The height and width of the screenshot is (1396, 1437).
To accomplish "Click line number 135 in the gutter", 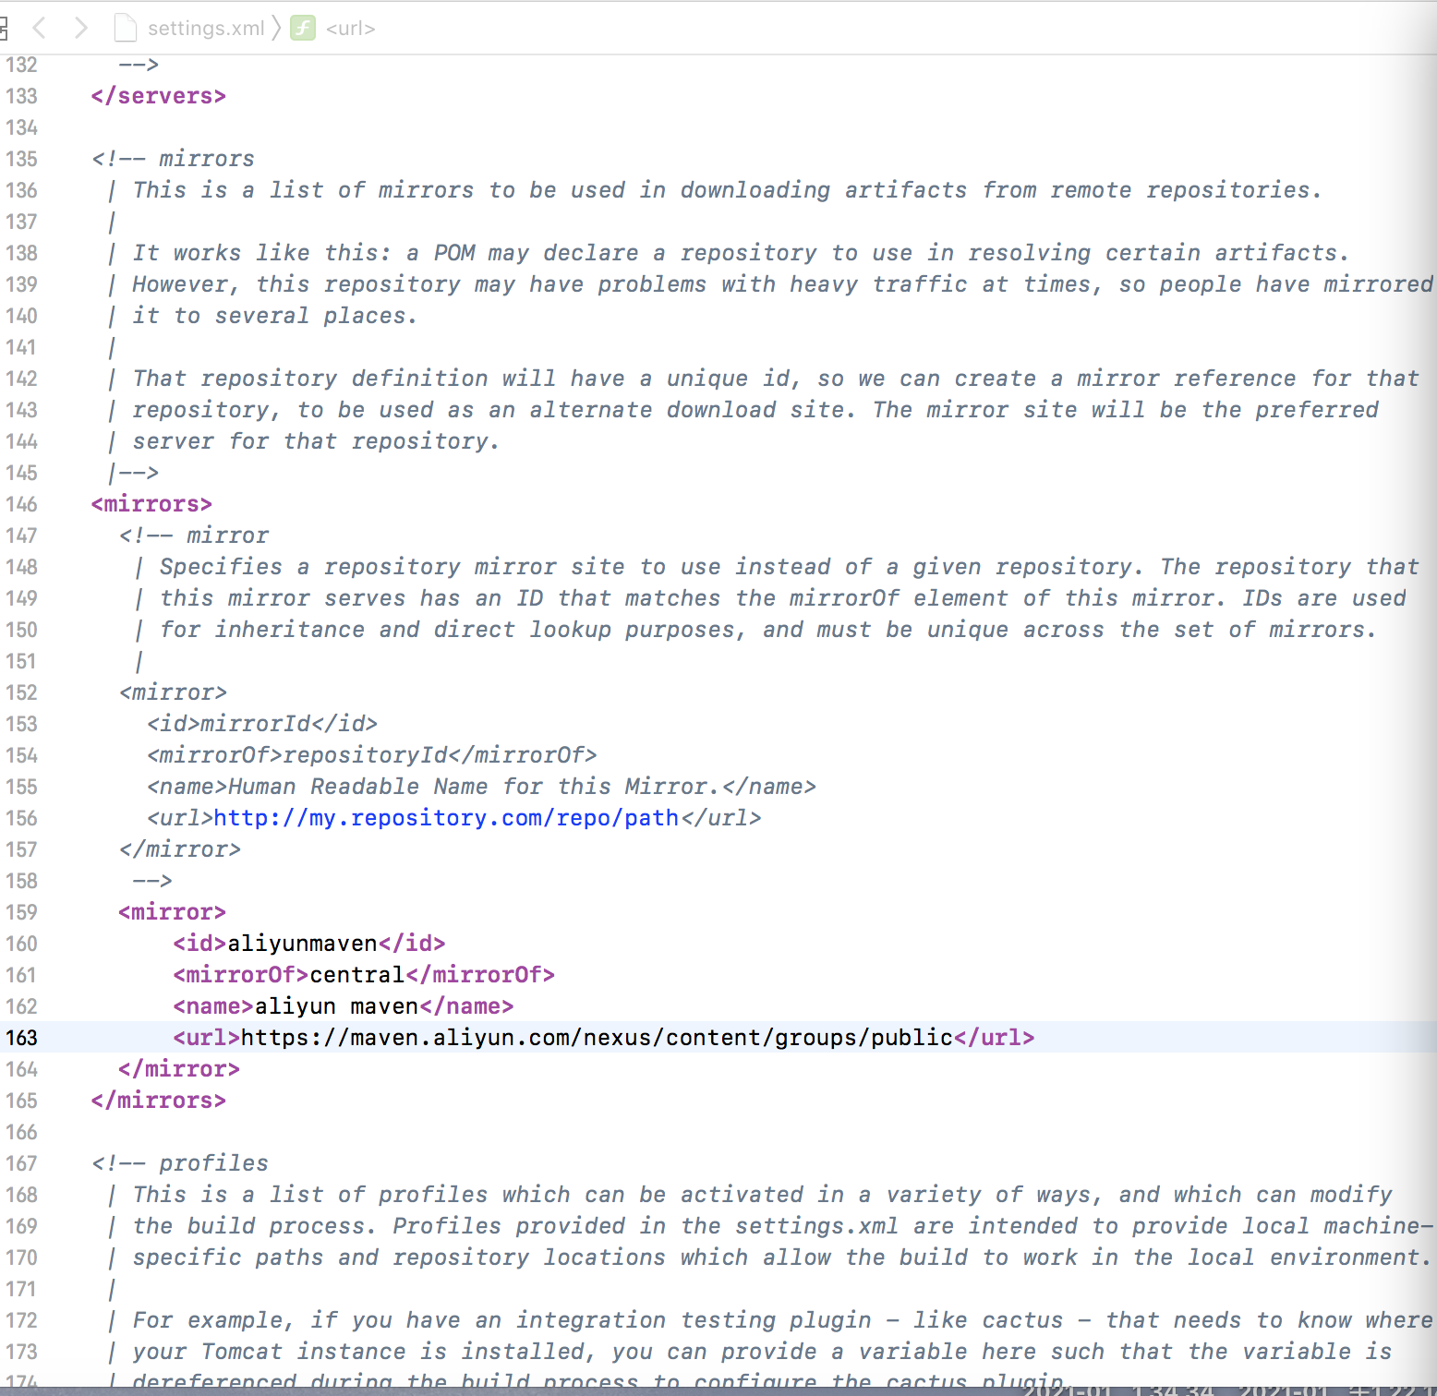I will 21,159.
